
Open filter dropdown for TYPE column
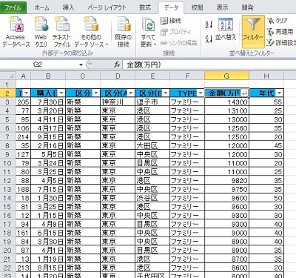point(201,93)
